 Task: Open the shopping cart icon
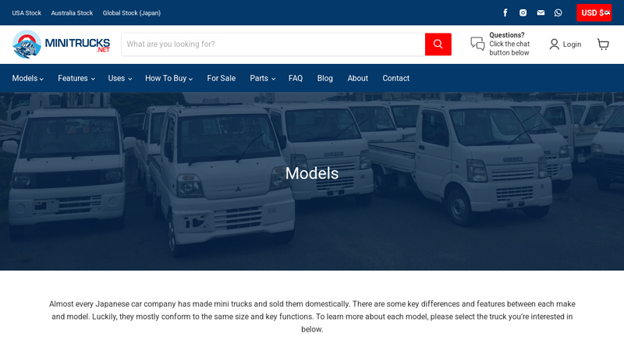[x=603, y=44]
